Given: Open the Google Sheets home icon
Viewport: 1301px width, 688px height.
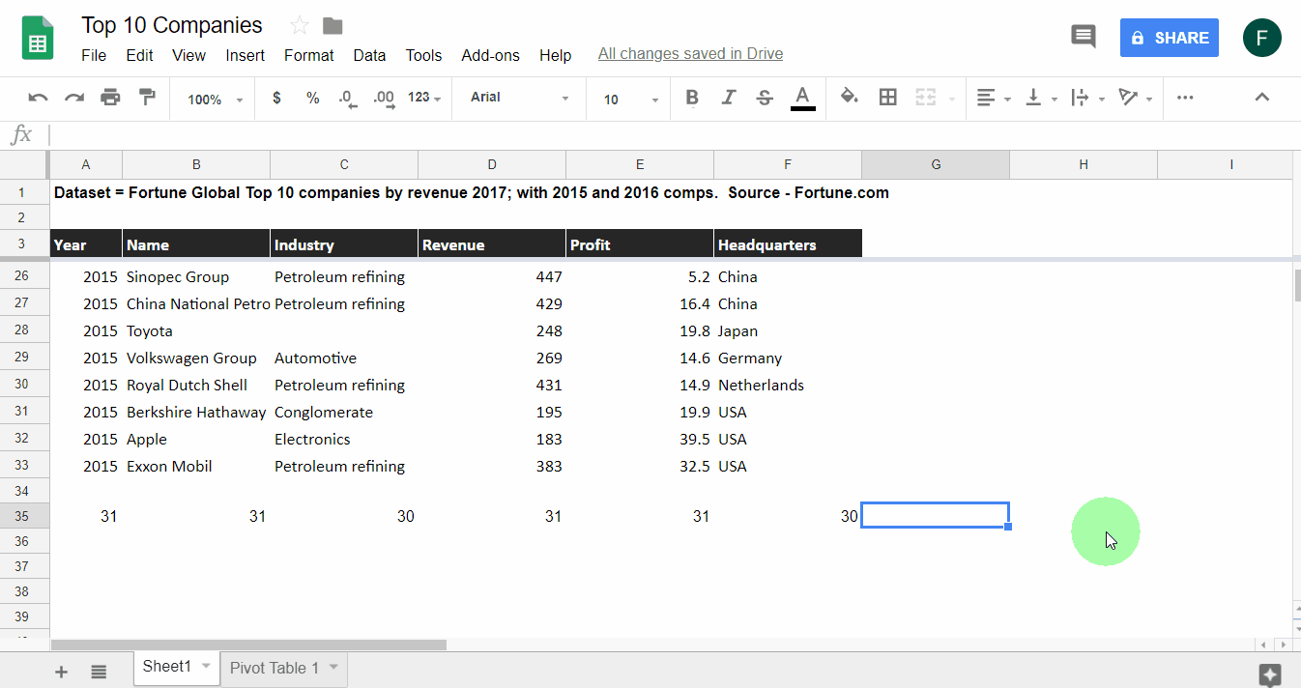Looking at the screenshot, I should pyautogui.click(x=38, y=39).
